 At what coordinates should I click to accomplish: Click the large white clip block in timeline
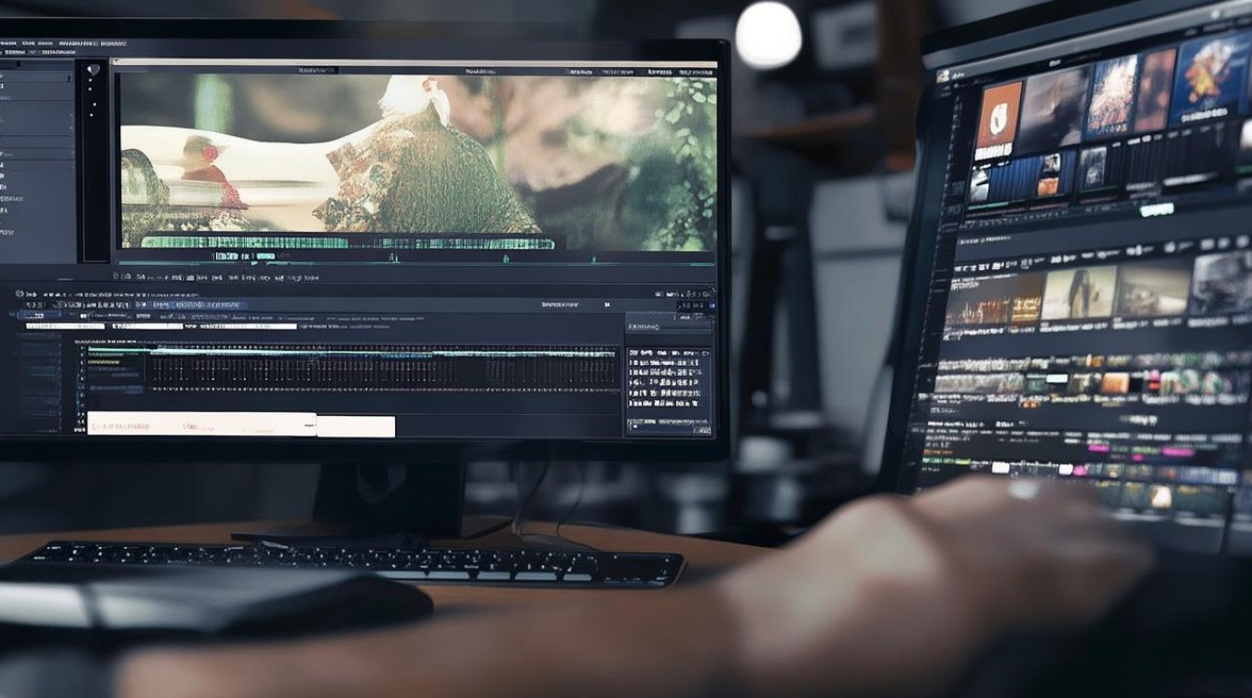point(201,424)
